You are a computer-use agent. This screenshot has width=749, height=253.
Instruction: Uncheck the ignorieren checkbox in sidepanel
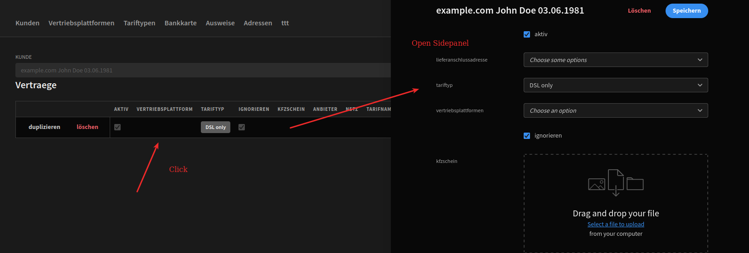[x=527, y=136]
